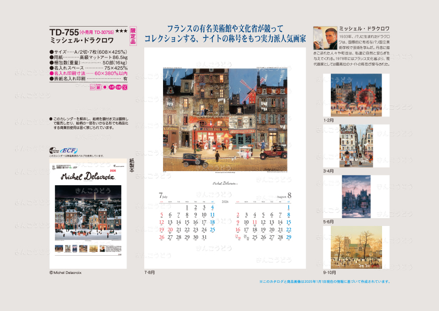Image resolution: width=439 pixels, height=311 pixels.
Task: Click the 1-2月 caption
Action: (x=329, y=121)
